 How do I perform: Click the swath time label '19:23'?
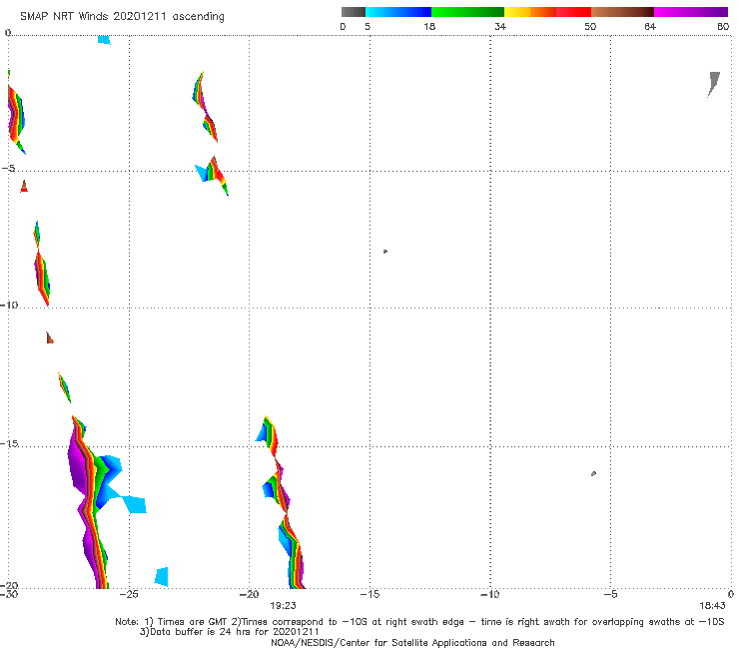coord(283,606)
